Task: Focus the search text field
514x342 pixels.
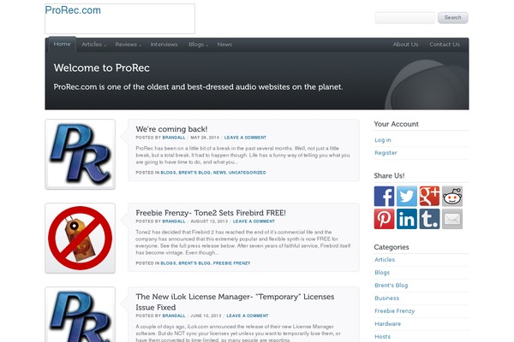Action: [x=404, y=18]
